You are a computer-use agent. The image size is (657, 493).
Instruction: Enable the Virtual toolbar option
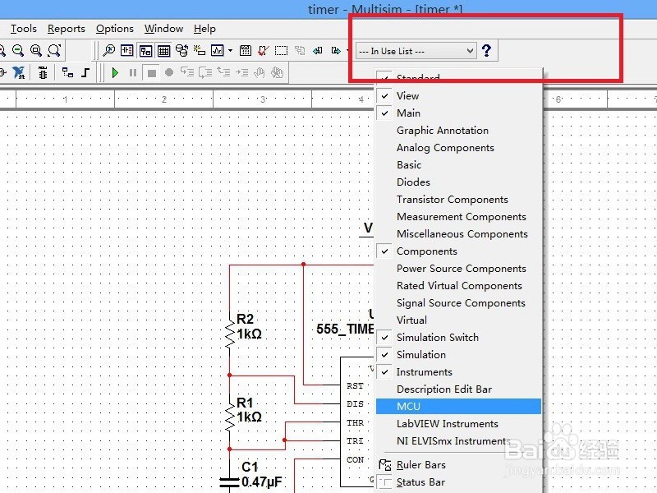click(x=458, y=320)
